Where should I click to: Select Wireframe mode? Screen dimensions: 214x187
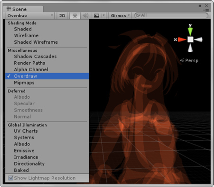(x=47, y=35)
